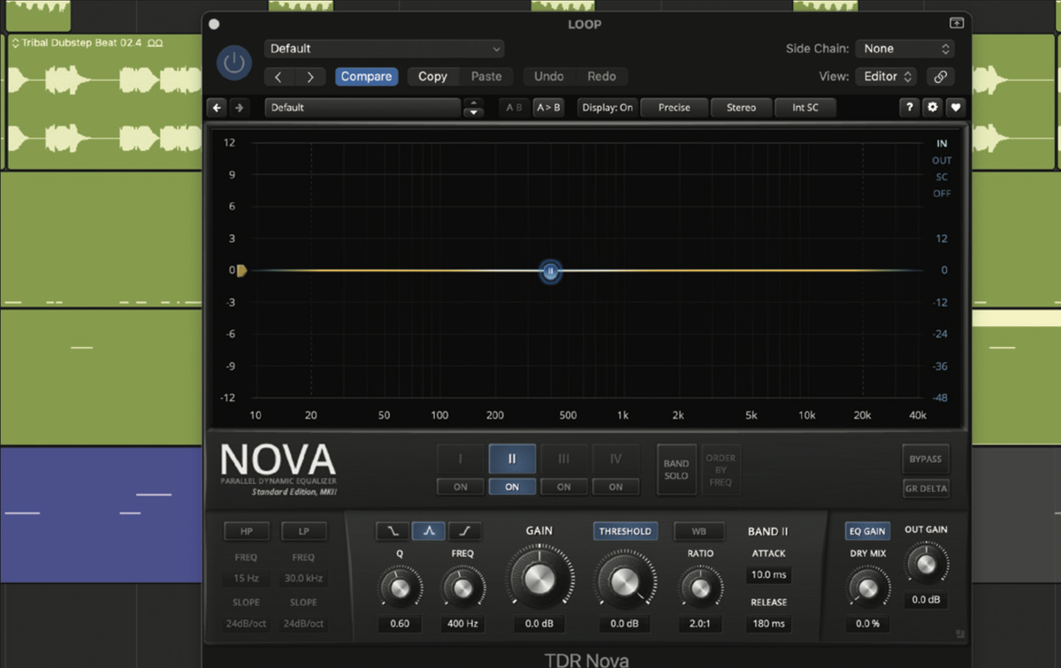Image resolution: width=1061 pixels, height=668 pixels.
Task: Click the plugin power button
Action: pyautogui.click(x=233, y=63)
